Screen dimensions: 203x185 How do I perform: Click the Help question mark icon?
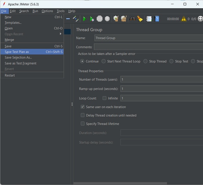(157, 19)
